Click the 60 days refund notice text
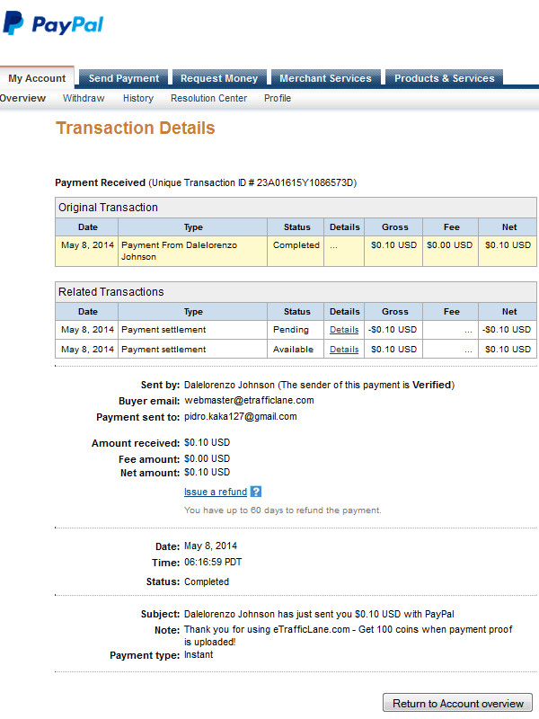 282,510
